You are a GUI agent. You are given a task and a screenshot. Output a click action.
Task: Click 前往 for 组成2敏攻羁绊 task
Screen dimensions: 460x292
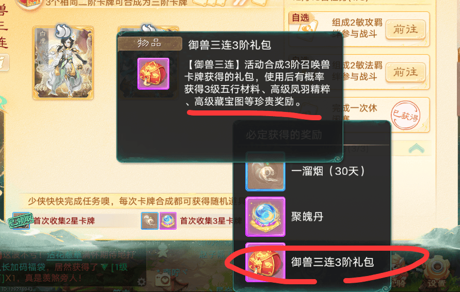pyautogui.click(x=405, y=29)
